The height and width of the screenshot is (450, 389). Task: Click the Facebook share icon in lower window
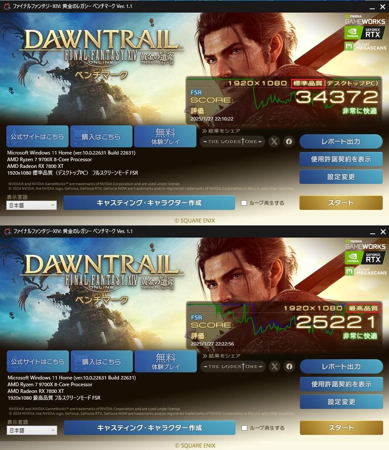tap(289, 366)
